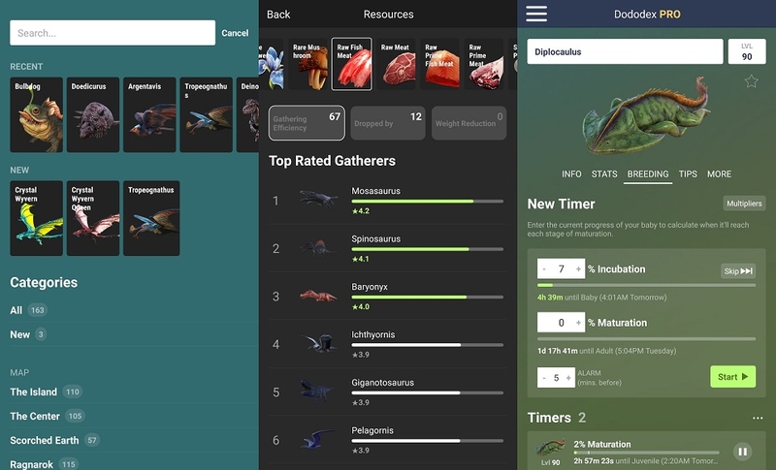Open the hamburger menu in Dododex PRO
This screenshot has height=470, width=776.
(x=536, y=14)
